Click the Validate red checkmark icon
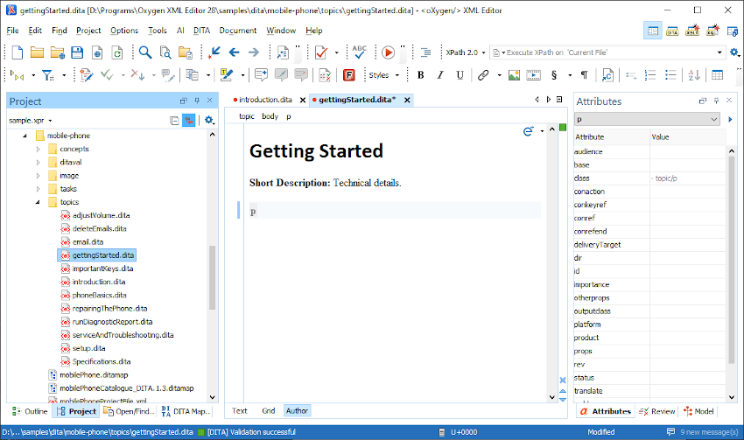744x440 pixels. (x=321, y=52)
